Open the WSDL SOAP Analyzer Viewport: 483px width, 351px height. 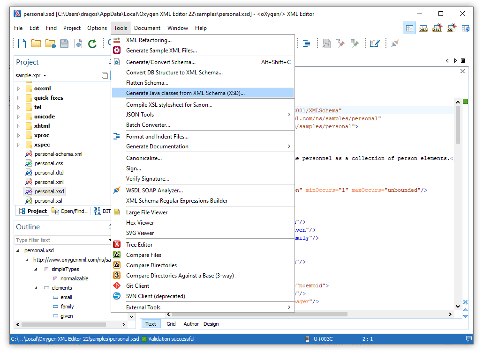(203, 190)
